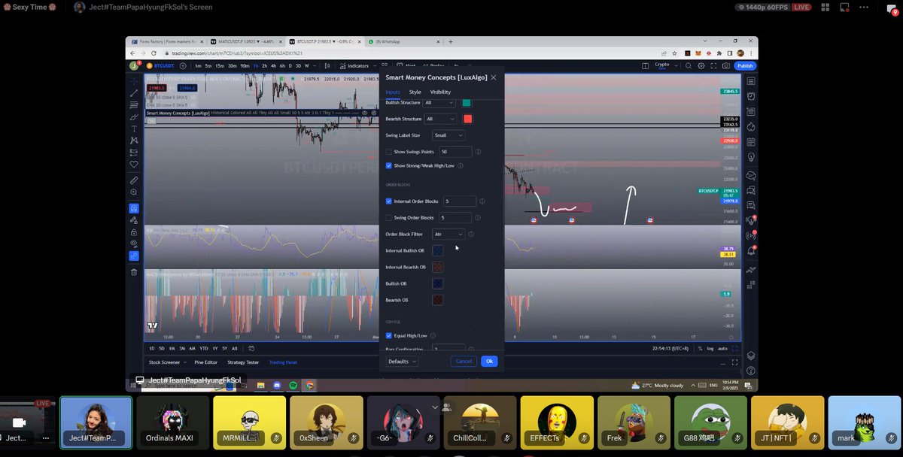
Task: Open the heart favorites icons tool
Action: [x=134, y=164]
